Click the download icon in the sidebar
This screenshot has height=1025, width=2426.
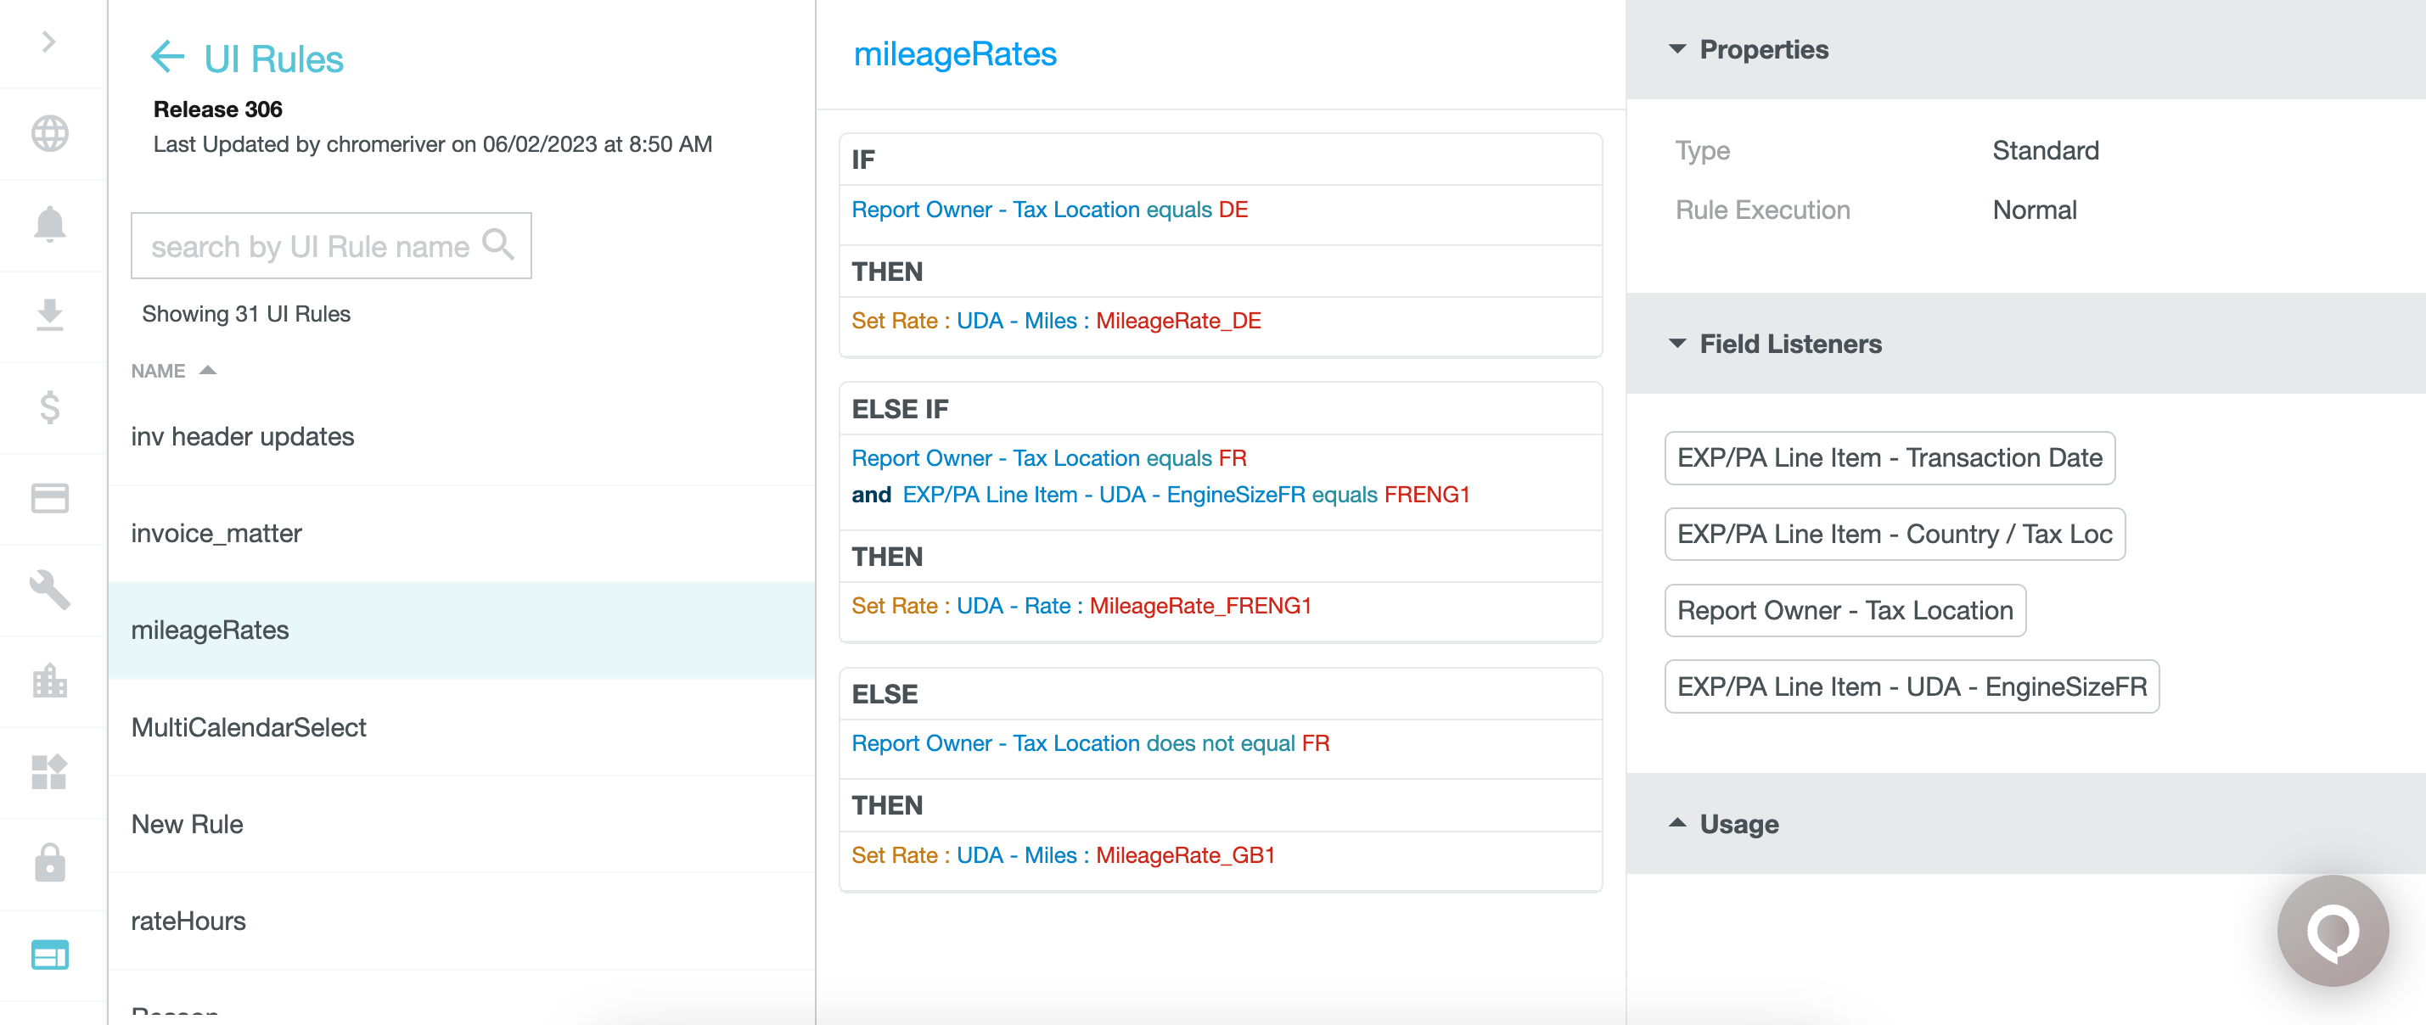click(50, 316)
